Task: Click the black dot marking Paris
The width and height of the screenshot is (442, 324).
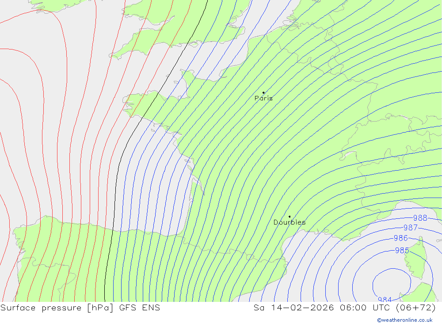Action: click(x=263, y=92)
